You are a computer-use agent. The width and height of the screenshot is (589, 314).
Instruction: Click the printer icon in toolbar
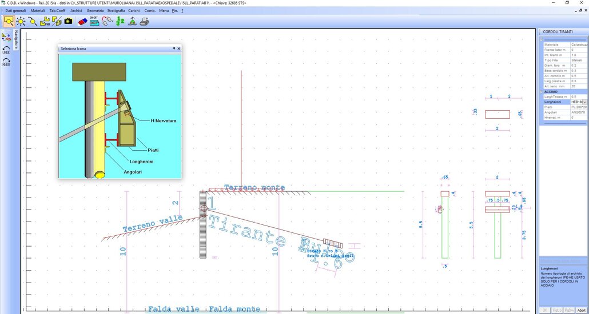point(145,21)
